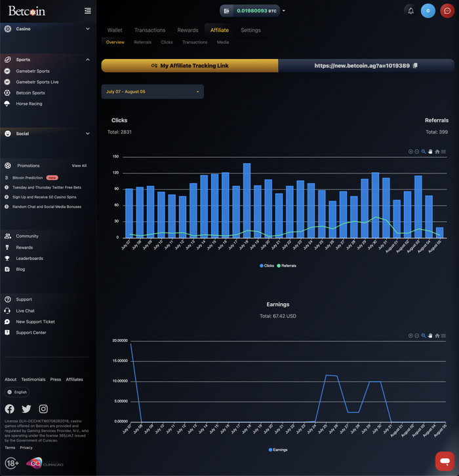
Task: Open the Affiliates footer link
Action: coord(75,380)
